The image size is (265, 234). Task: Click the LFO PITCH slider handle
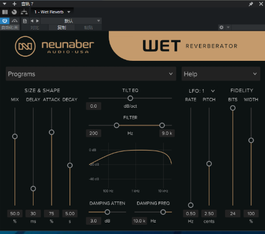pyautogui.click(x=209, y=164)
